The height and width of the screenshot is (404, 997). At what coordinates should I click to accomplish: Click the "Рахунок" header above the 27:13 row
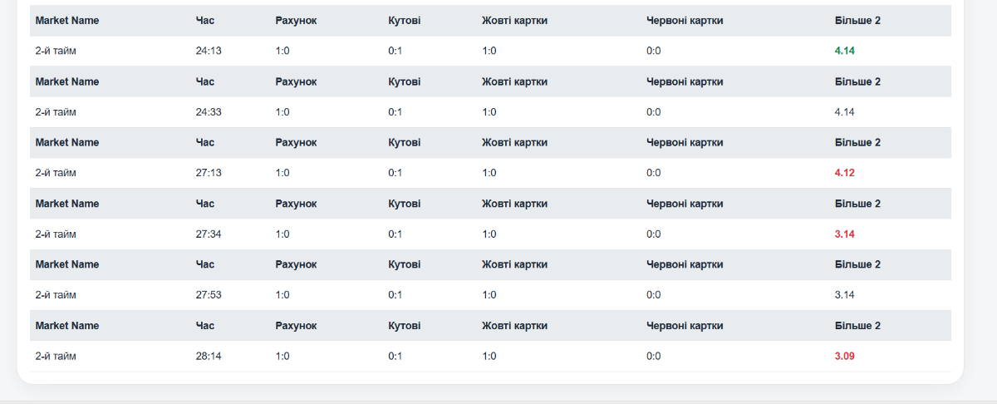296,143
